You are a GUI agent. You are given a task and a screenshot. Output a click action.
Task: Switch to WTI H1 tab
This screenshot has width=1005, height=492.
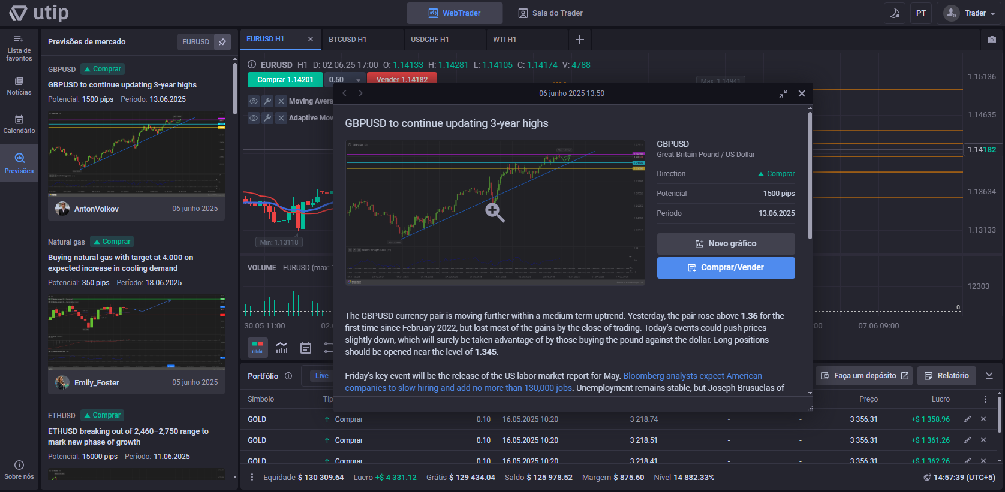tap(526, 40)
